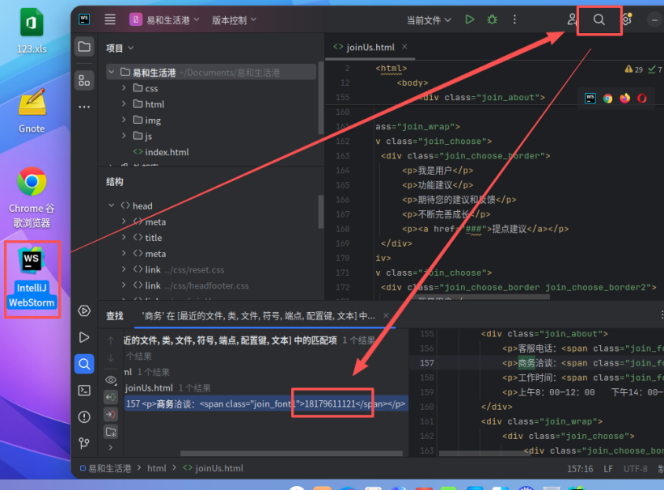Click the WebStorm logo in title bar
The width and height of the screenshot is (664, 490).
pyautogui.click(x=84, y=19)
